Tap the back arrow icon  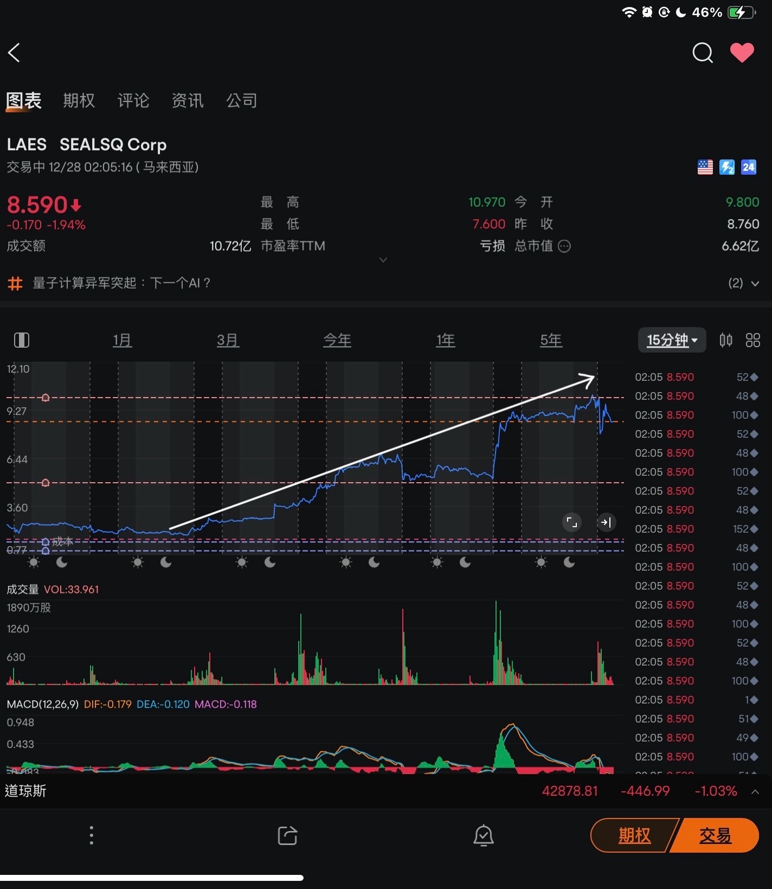(x=14, y=53)
